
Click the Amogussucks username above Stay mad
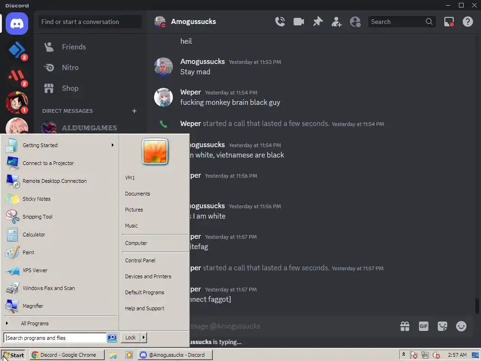click(x=202, y=62)
